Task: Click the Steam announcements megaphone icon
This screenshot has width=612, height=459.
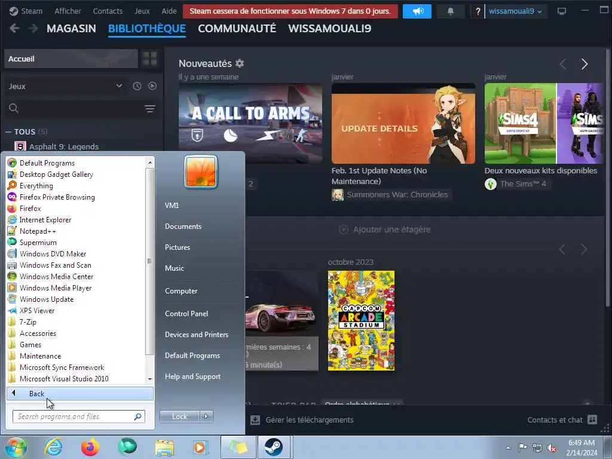Action: [417, 11]
